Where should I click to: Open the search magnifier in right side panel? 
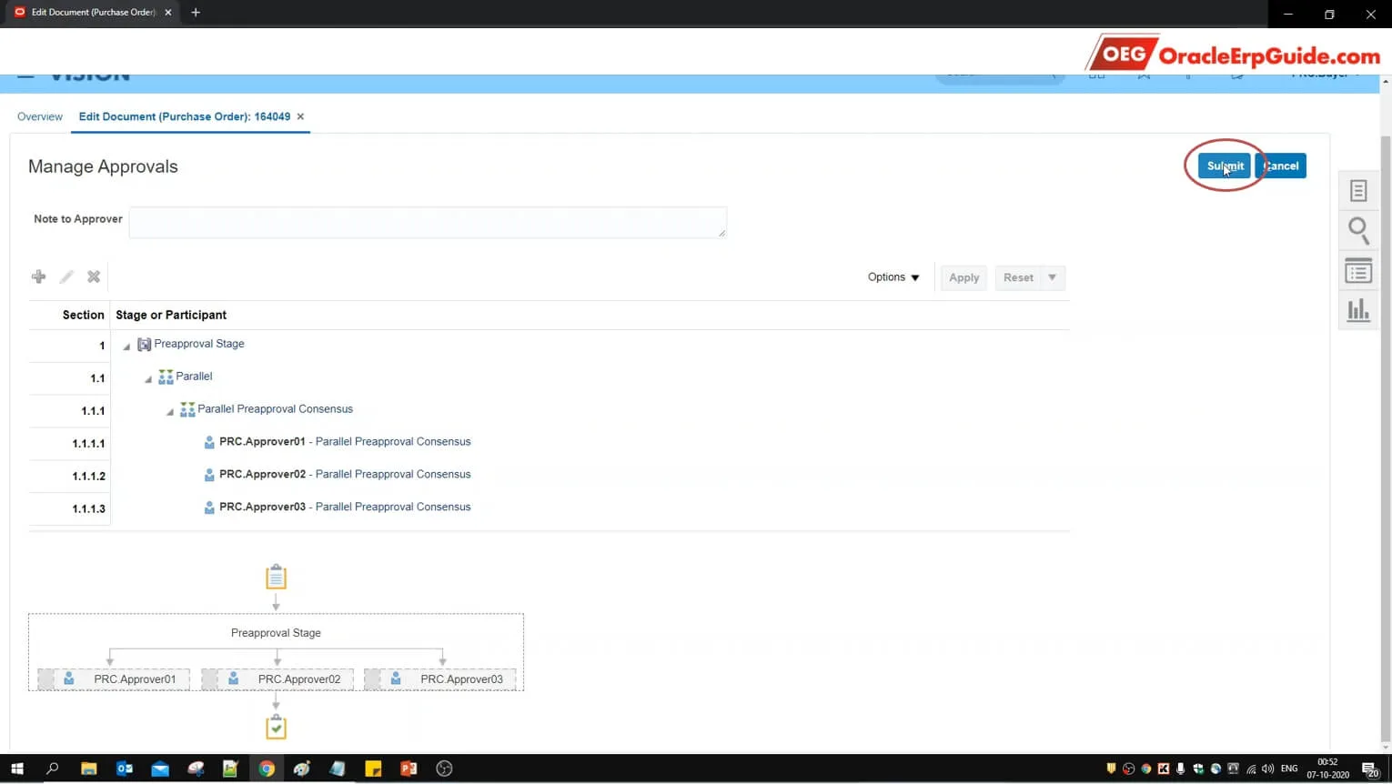[1358, 231]
